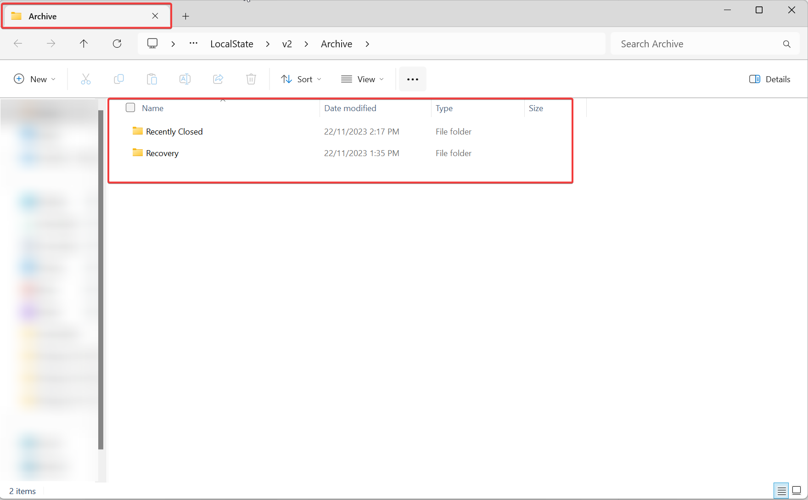808x500 pixels.
Task: Click the 22/11/2023 1:35 PM date cell
Action: point(362,153)
